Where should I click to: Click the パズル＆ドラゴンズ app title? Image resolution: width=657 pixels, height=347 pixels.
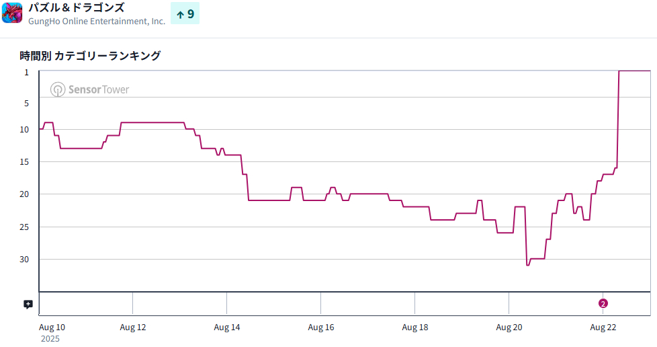point(76,7)
